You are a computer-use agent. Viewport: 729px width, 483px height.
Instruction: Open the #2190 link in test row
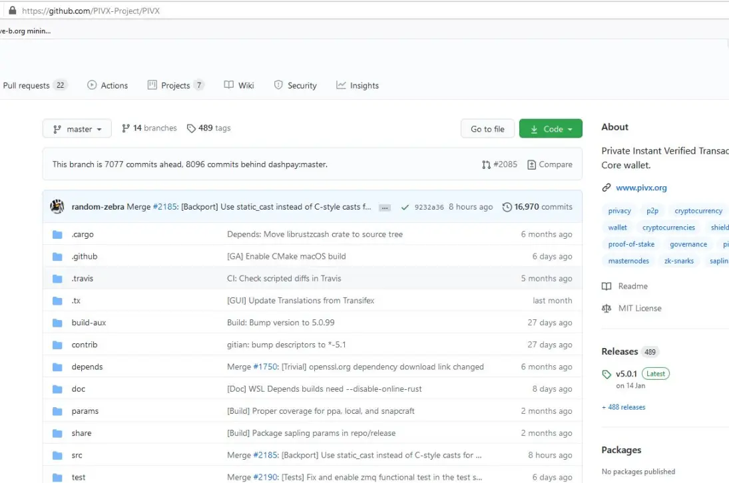click(265, 478)
